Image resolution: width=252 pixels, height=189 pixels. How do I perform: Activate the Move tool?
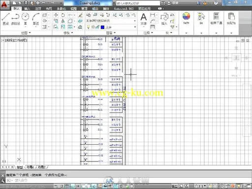[x=56, y=15]
